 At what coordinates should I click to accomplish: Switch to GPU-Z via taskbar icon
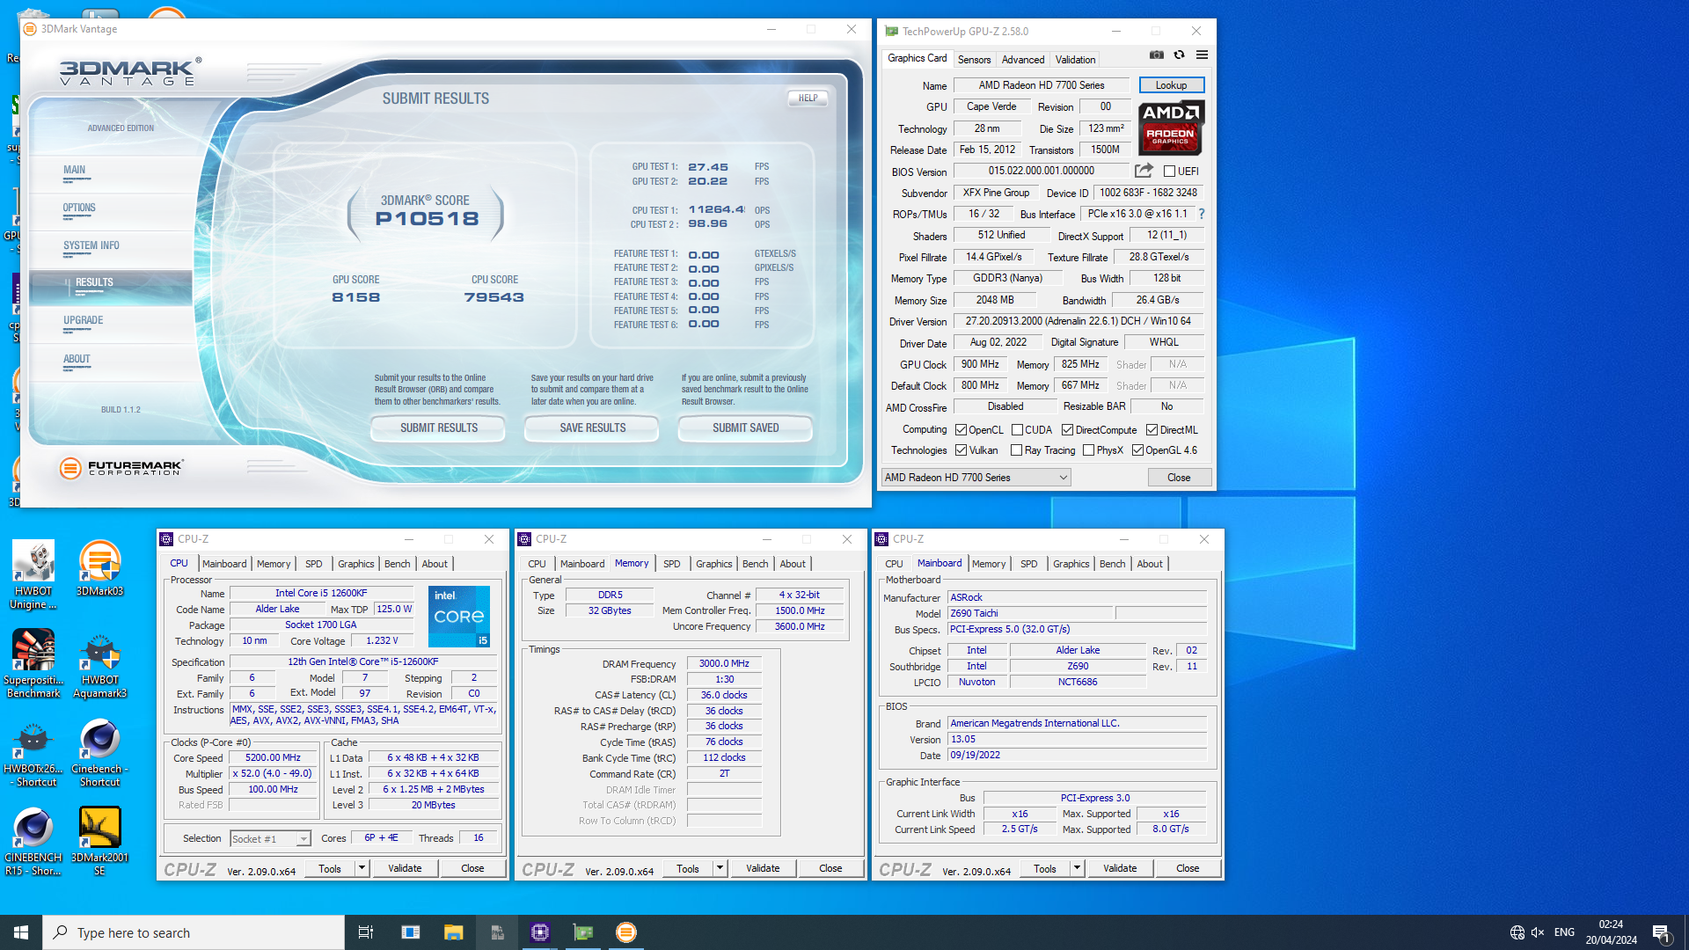pyautogui.click(x=583, y=932)
